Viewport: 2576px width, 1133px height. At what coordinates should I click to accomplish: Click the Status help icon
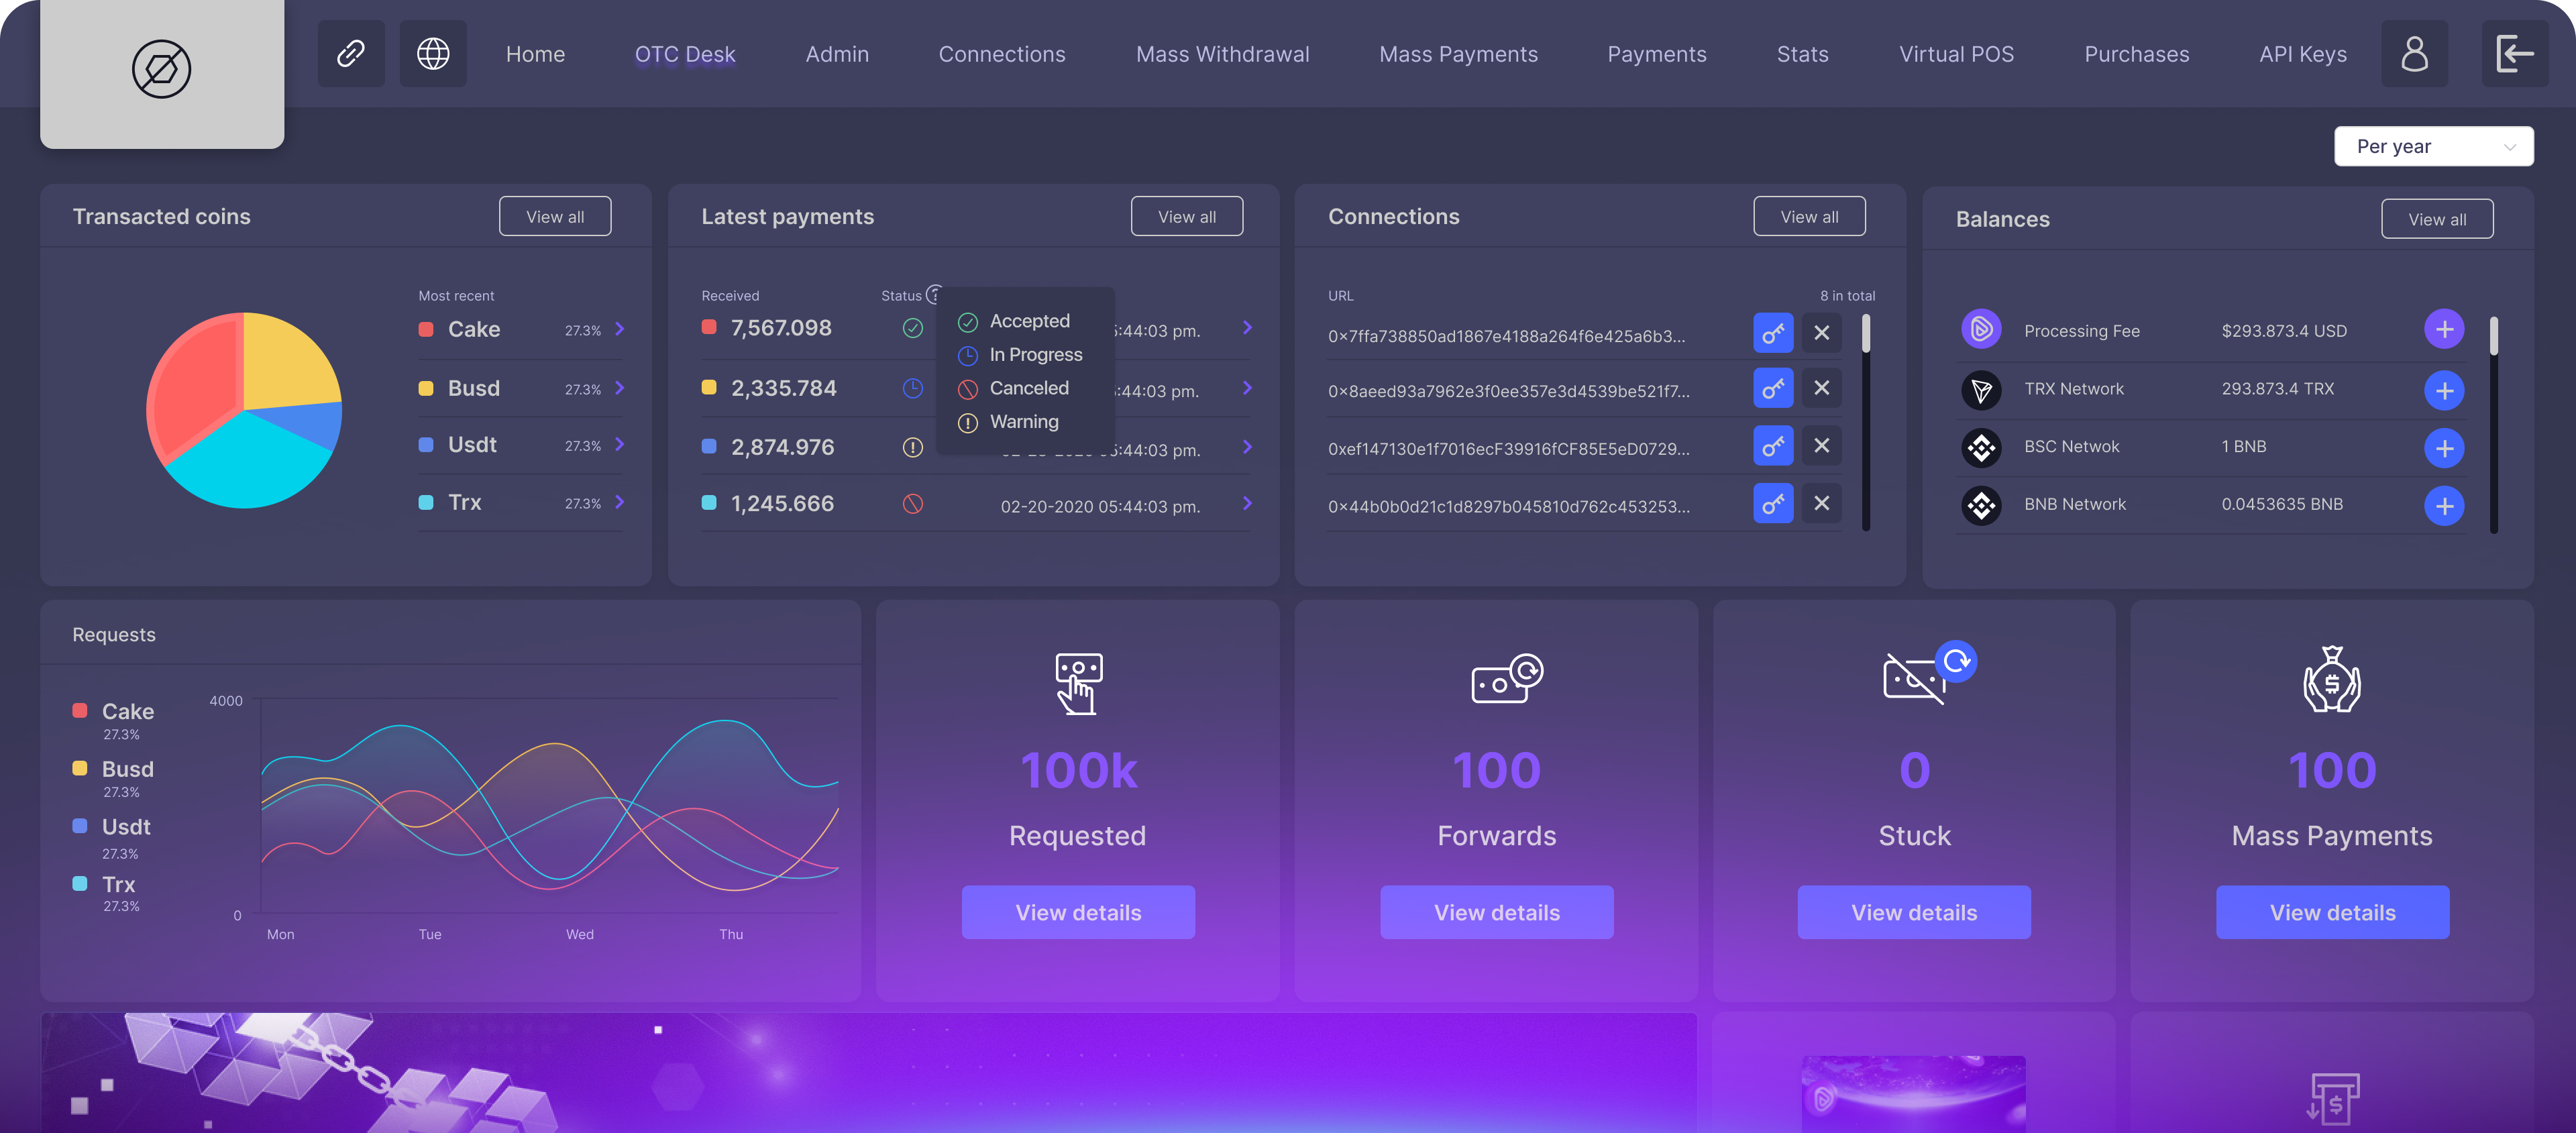point(933,294)
